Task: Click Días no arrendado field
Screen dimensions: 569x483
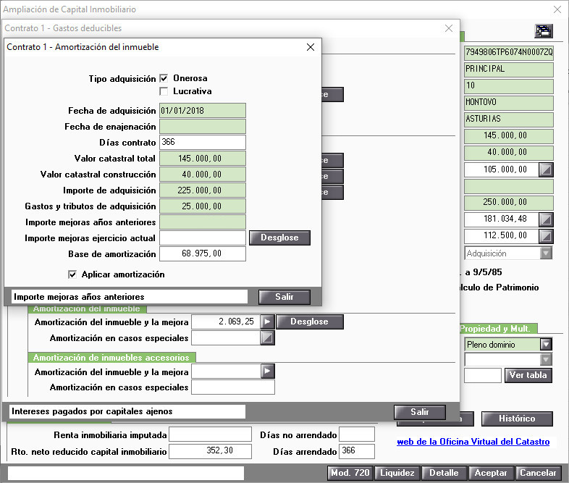Action: [x=357, y=434]
